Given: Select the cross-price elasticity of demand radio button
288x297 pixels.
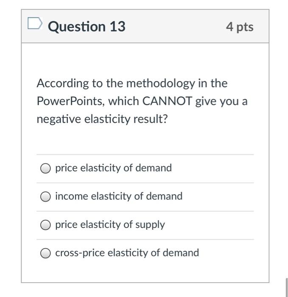Looking at the screenshot, I should coord(45,253).
